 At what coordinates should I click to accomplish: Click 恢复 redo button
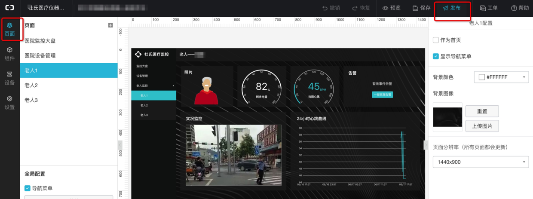[361, 8]
